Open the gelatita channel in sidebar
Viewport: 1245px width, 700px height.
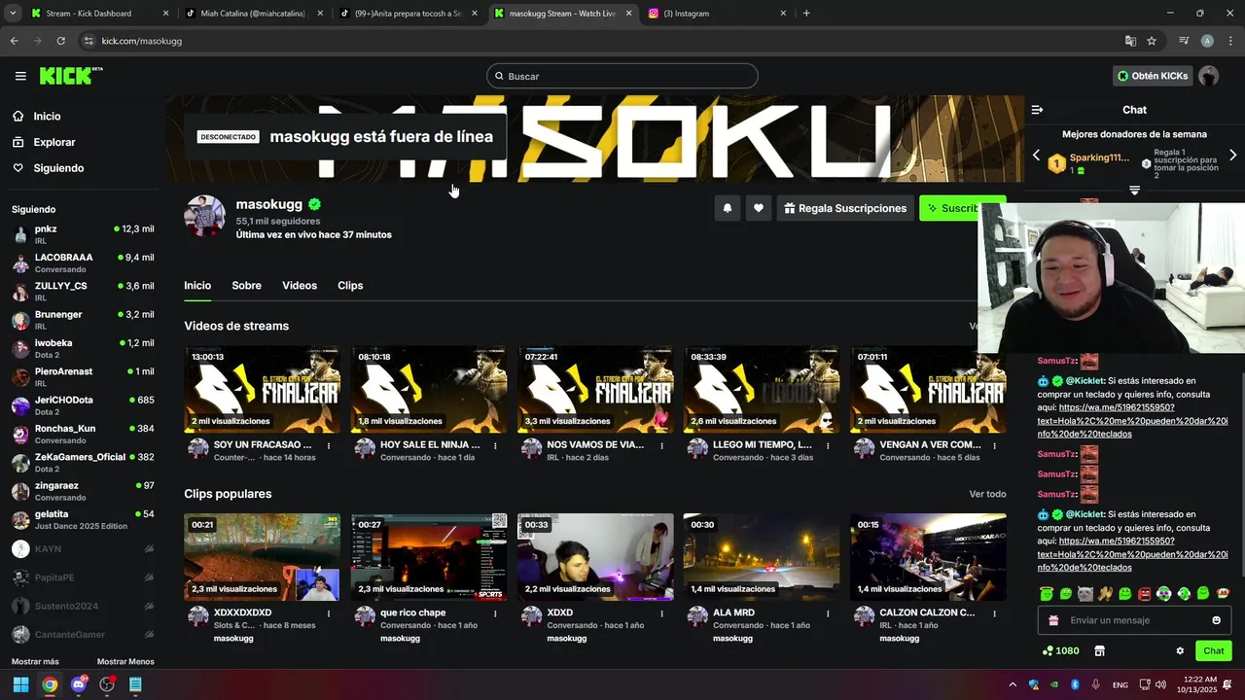coord(83,519)
